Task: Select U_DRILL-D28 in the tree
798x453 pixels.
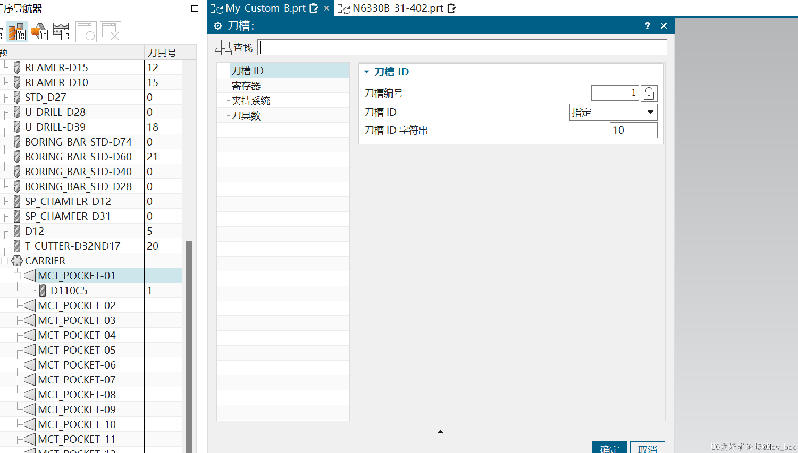Action: (x=55, y=112)
